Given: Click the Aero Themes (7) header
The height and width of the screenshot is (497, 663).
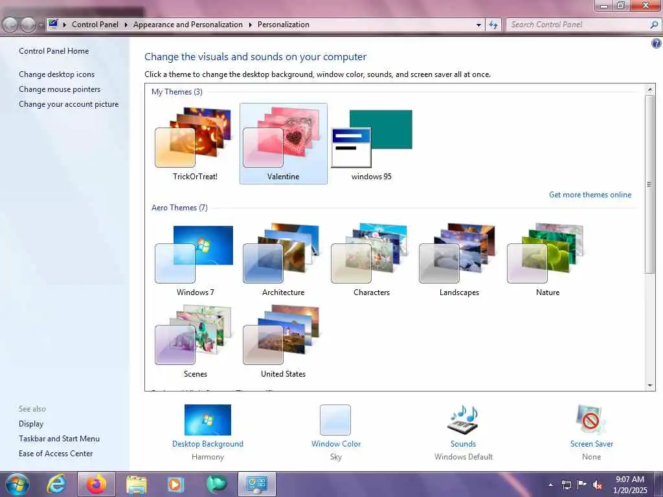Looking at the screenshot, I should (x=179, y=208).
